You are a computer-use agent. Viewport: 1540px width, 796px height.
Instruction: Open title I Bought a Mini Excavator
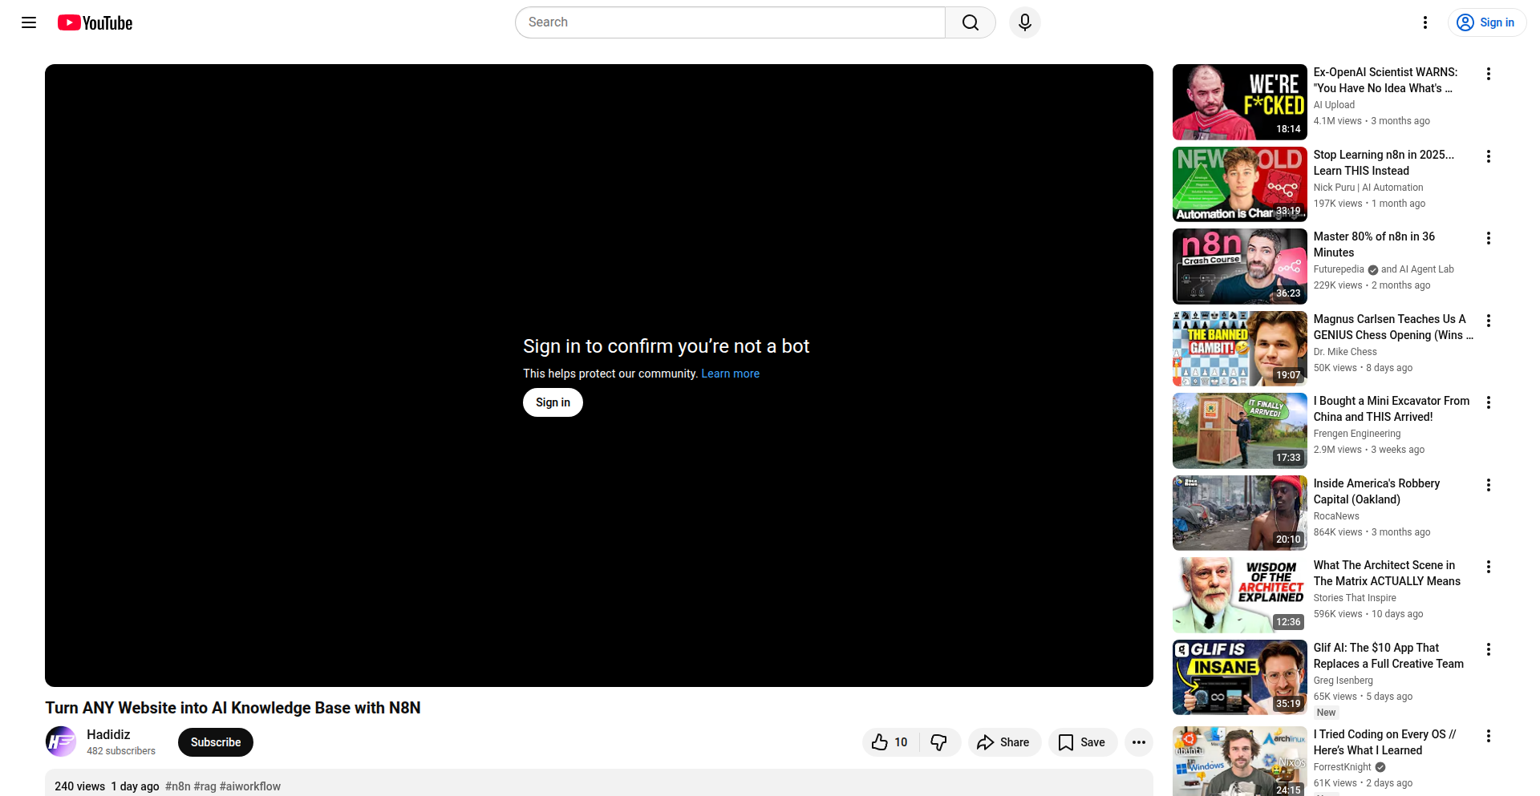(1392, 409)
